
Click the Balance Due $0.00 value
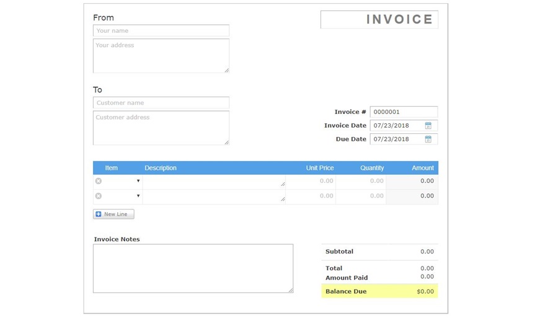pos(425,291)
